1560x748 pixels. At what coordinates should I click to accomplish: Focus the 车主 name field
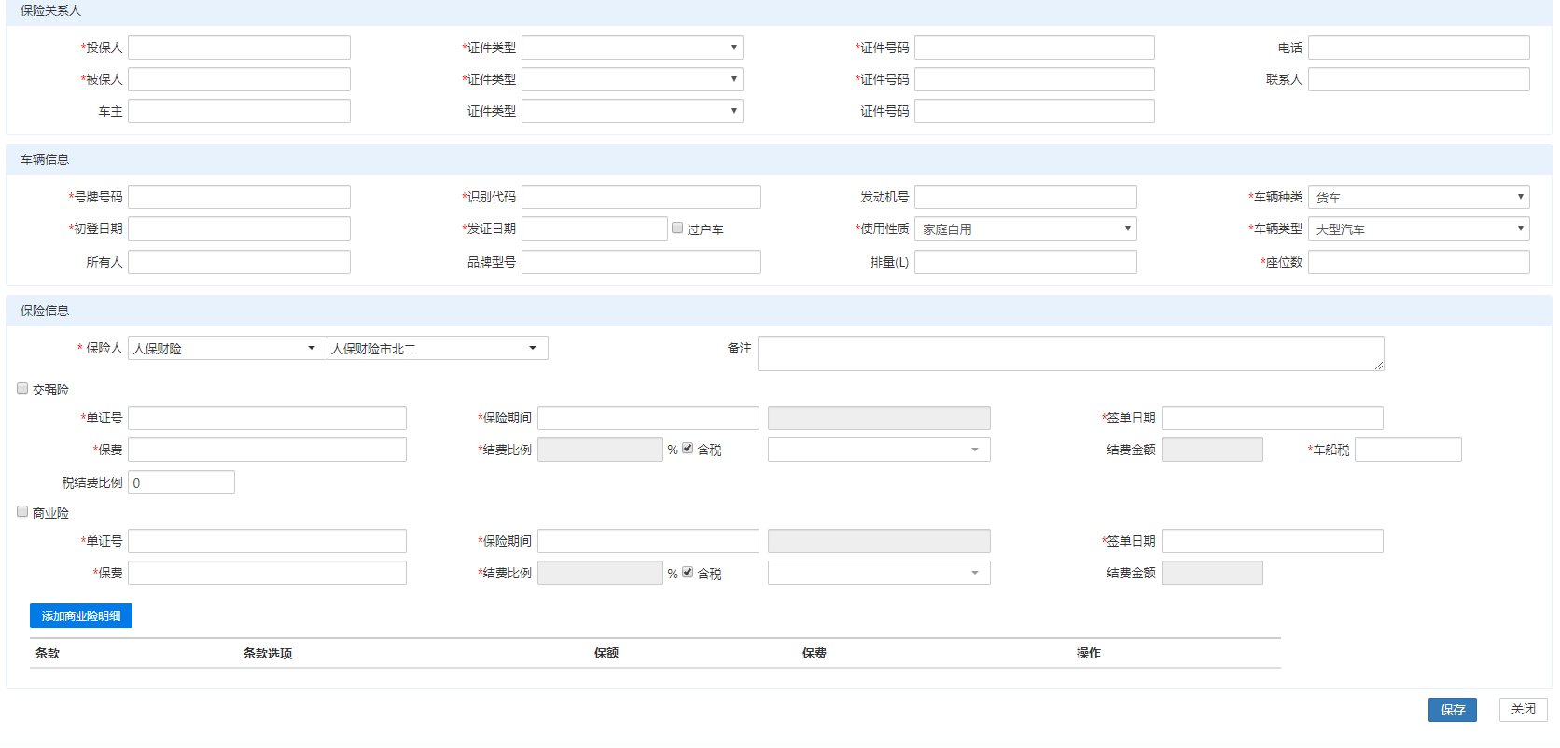(x=239, y=111)
